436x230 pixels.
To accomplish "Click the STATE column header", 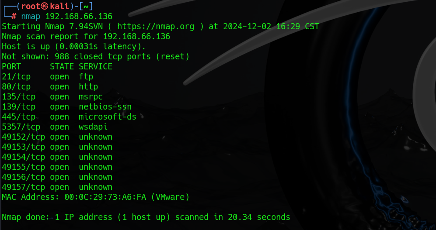I will pyautogui.click(x=62, y=67).
